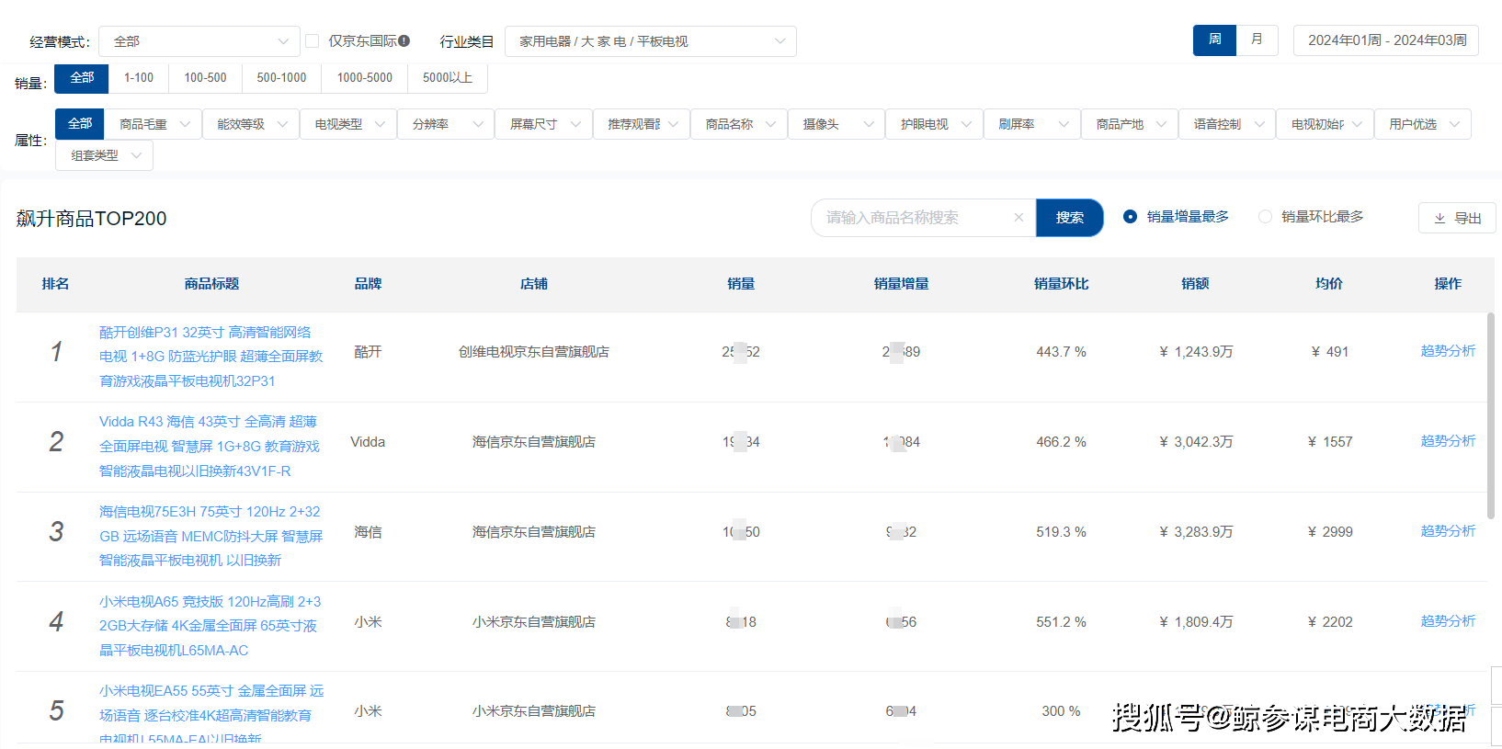
Task: Expand the 商品名称 attribute dropdown
Action: coord(739,124)
